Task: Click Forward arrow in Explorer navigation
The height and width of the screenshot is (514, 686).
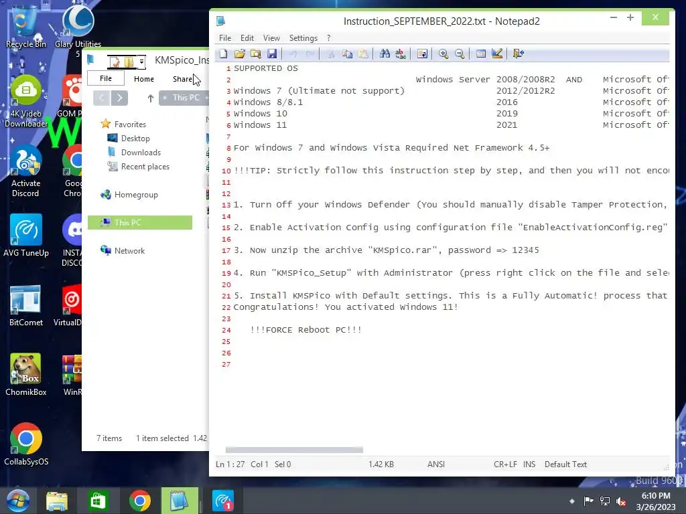Action: [x=119, y=98]
